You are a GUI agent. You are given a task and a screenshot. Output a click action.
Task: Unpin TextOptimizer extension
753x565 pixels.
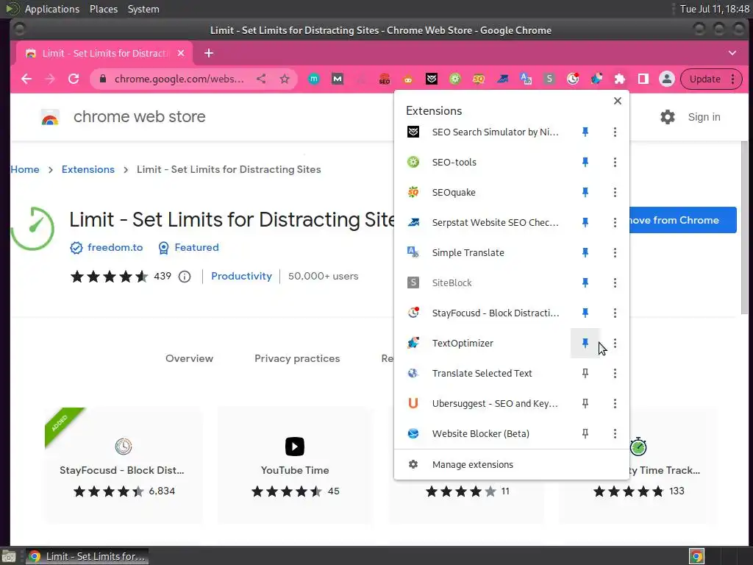[585, 343]
